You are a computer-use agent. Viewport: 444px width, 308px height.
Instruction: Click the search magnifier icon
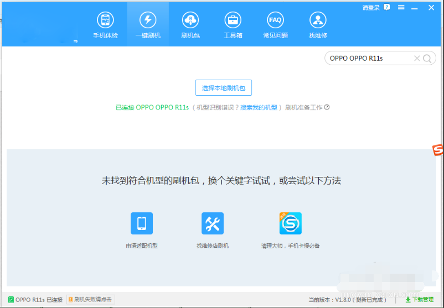pos(427,59)
